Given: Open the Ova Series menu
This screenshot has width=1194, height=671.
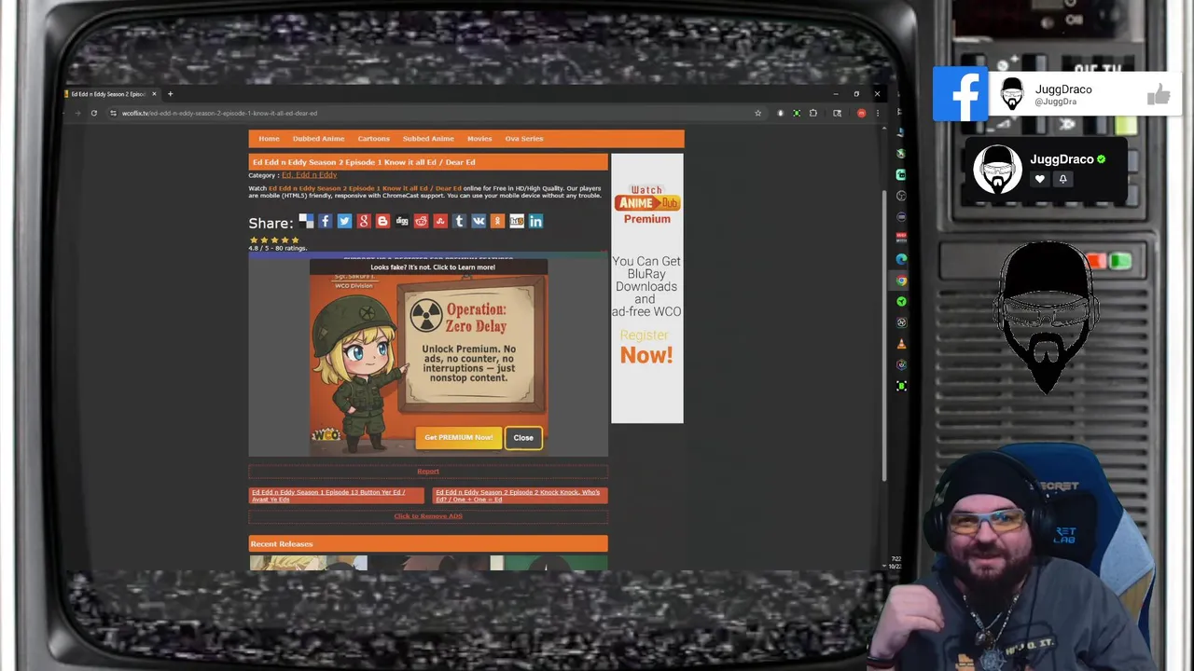Looking at the screenshot, I should [x=524, y=138].
